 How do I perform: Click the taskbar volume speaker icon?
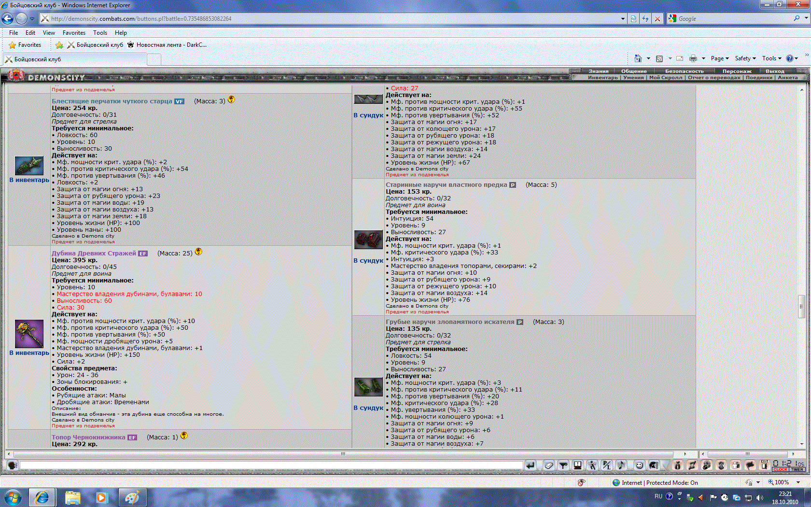coord(760,497)
